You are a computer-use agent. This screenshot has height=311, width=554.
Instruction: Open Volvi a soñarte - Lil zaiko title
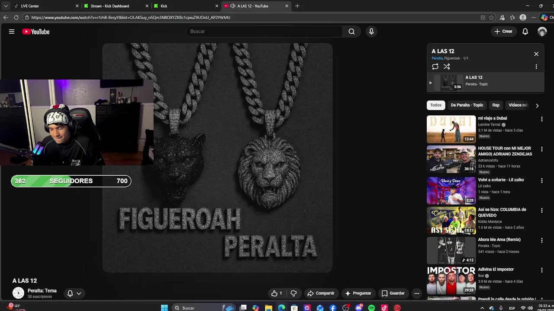click(x=501, y=180)
